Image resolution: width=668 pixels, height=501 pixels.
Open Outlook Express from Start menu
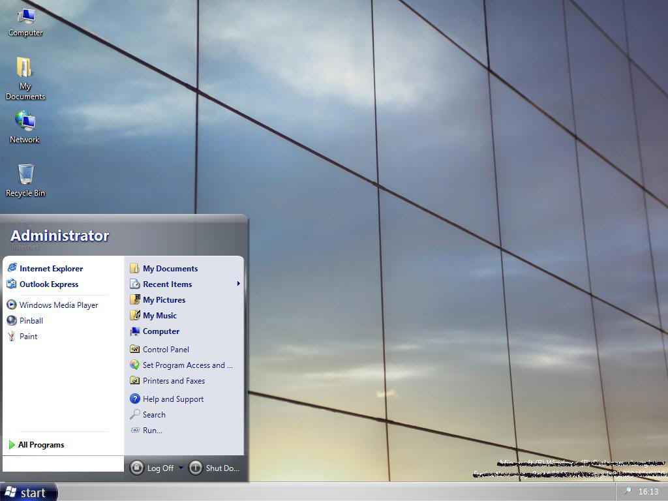(x=42, y=284)
